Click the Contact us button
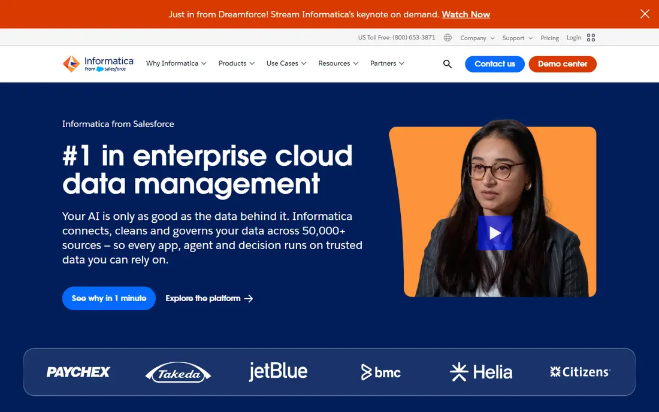Viewport: 659px width, 412px height. [495, 64]
